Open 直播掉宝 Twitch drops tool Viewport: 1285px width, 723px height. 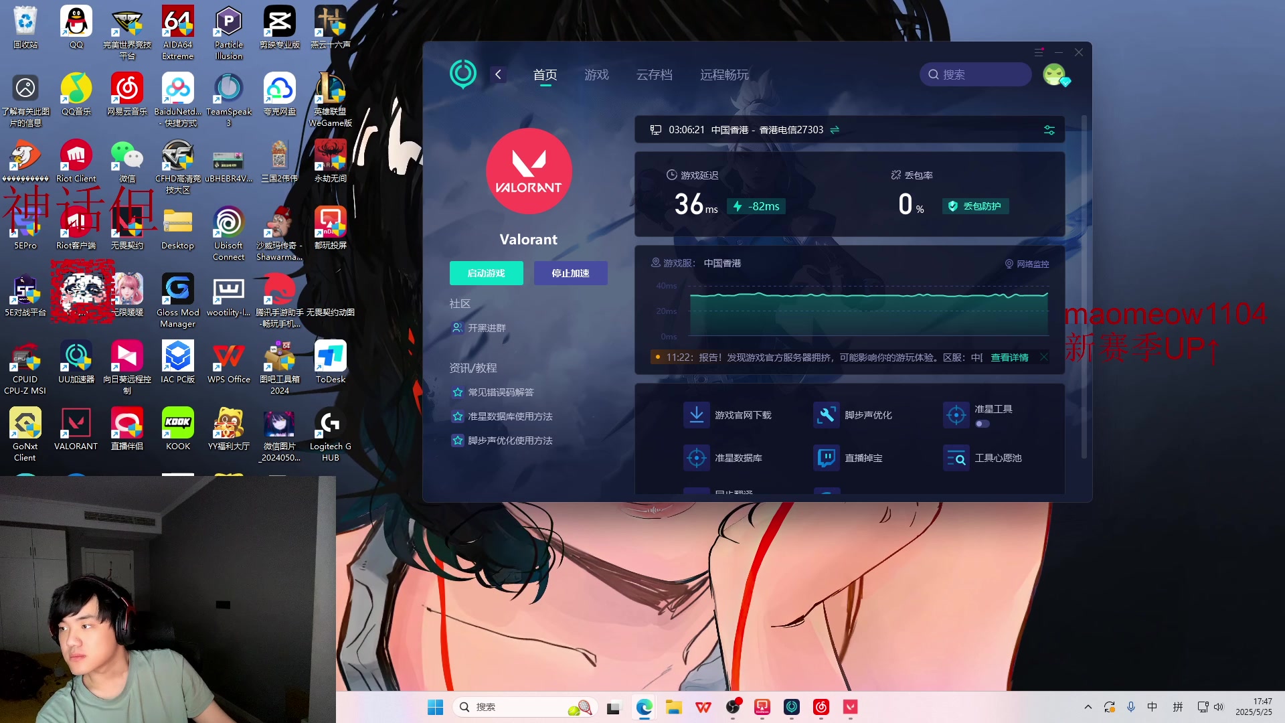[x=848, y=458]
